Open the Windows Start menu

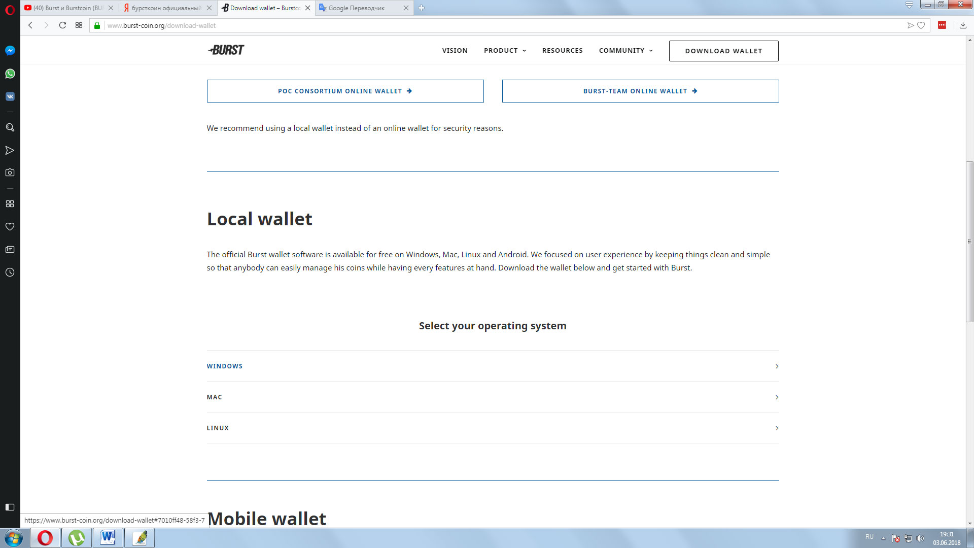click(x=14, y=538)
